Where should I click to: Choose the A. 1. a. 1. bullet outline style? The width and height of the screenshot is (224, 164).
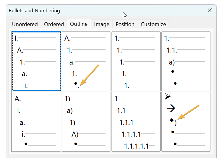pyautogui.click(x=86, y=61)
